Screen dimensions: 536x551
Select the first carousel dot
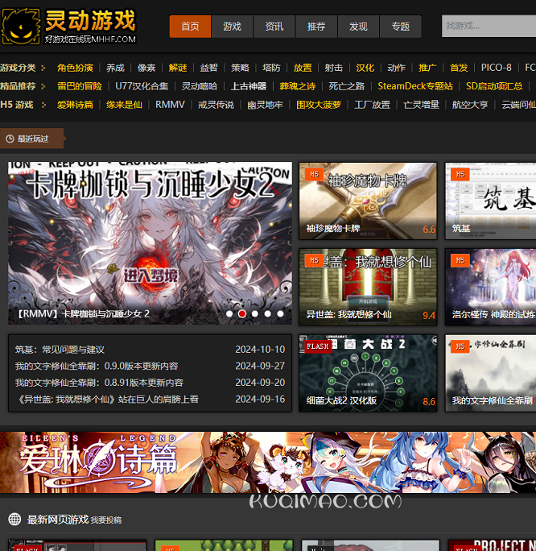tap(229, 314)
